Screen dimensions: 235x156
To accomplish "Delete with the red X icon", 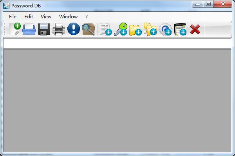I will 195,29.
